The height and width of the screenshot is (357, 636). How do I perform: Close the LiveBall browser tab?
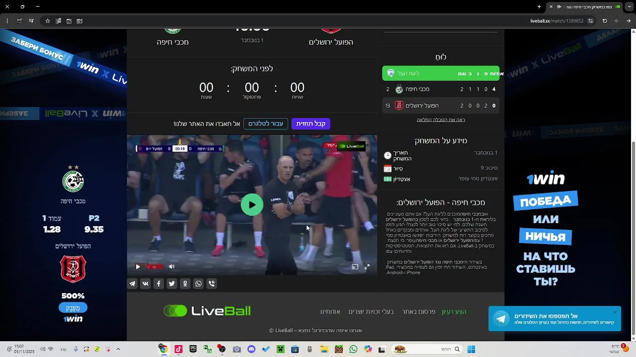click(x=551, y=6)
